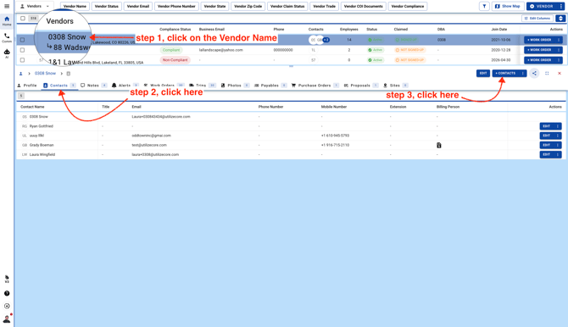This screenshot has height=327, width=568.
Task: Select the Vendor Compliance filter chip
Action: (x=408, y=6)
